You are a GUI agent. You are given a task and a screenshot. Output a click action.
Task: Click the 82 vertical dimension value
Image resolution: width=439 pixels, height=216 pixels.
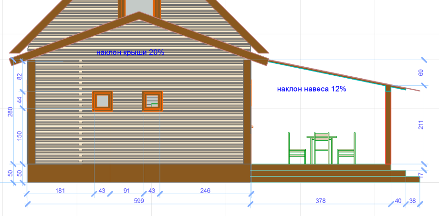pyautogui.click(x=20, y=76)
